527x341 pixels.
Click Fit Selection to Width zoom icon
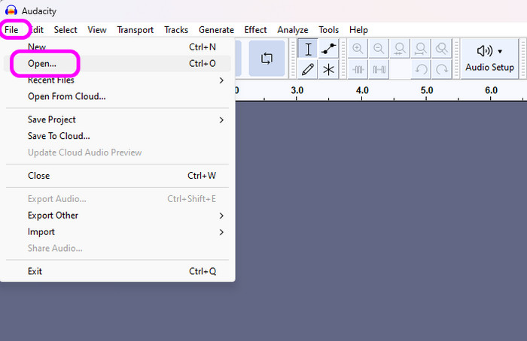(x=400, y=49)
